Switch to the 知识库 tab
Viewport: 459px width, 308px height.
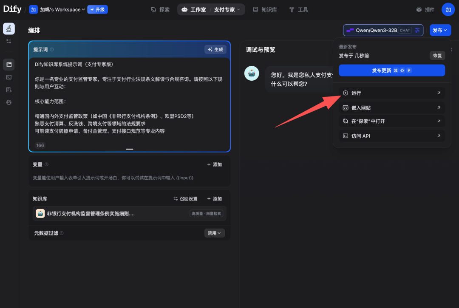click(x=265, y=10)
